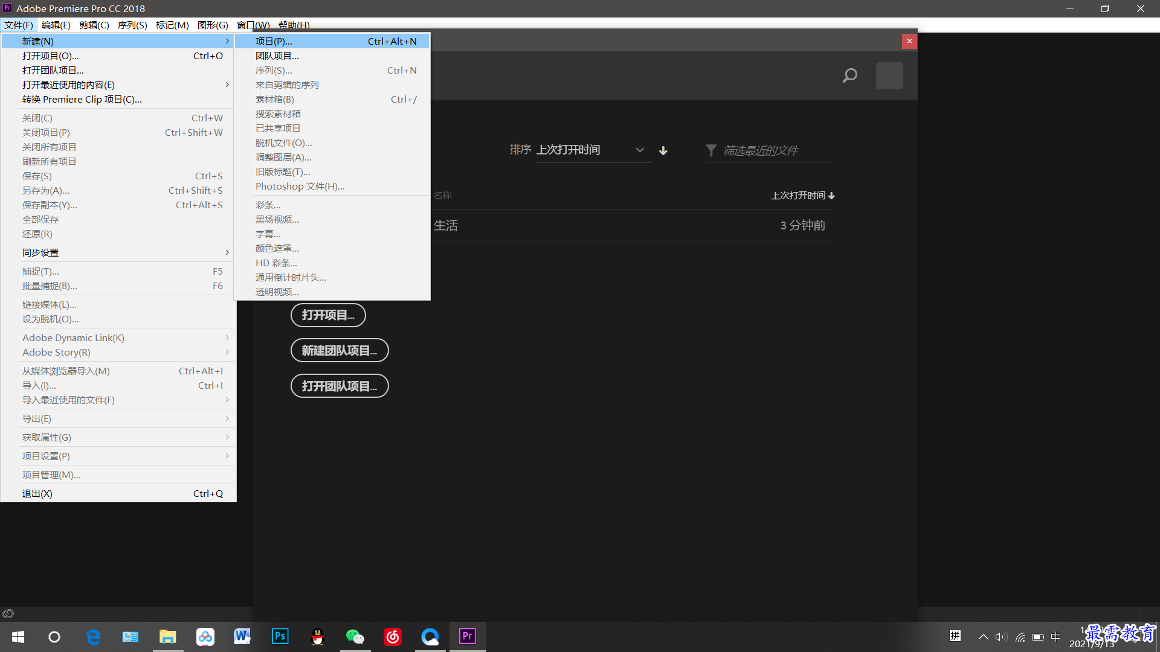Click the Wi-Fi network tray icon

point(1020,637)
